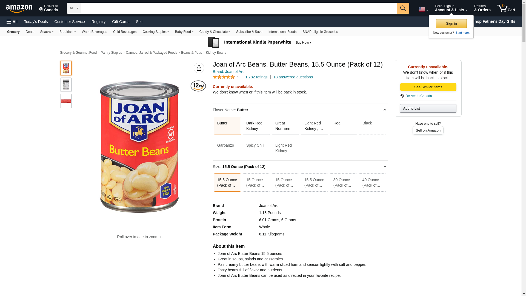Open the All hamburger menu
Image resolution: width=526 pixels, height=296 pixels.
(x=12, y=22)
